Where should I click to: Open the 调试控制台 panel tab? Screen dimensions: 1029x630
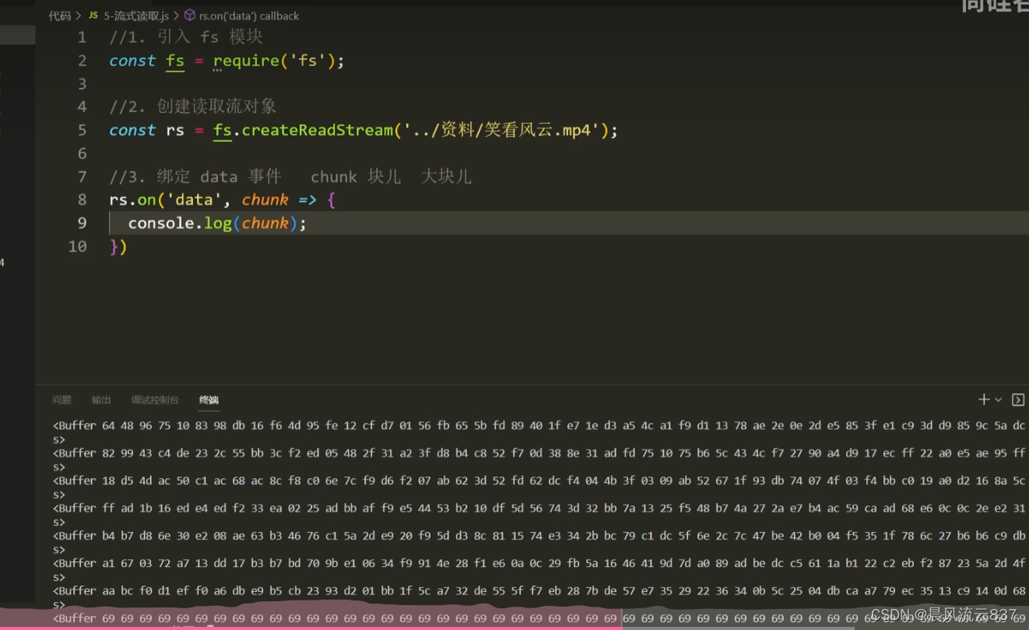pyautogui.click(x=155, y=400)
